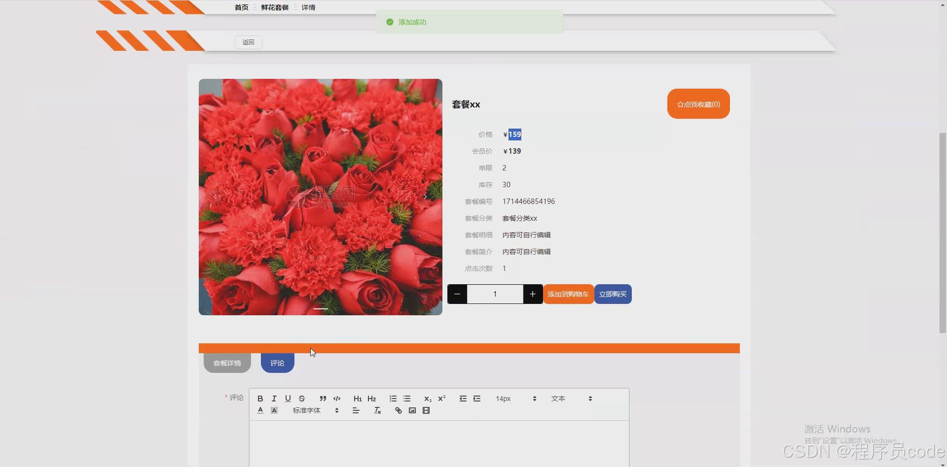Toggle the bullet list formatting
947x467 pixels.
tap(407, 399)
